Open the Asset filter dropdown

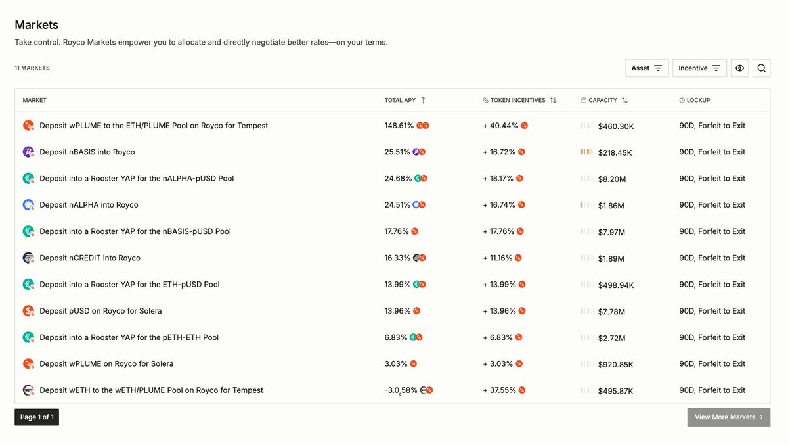[647, 68]
